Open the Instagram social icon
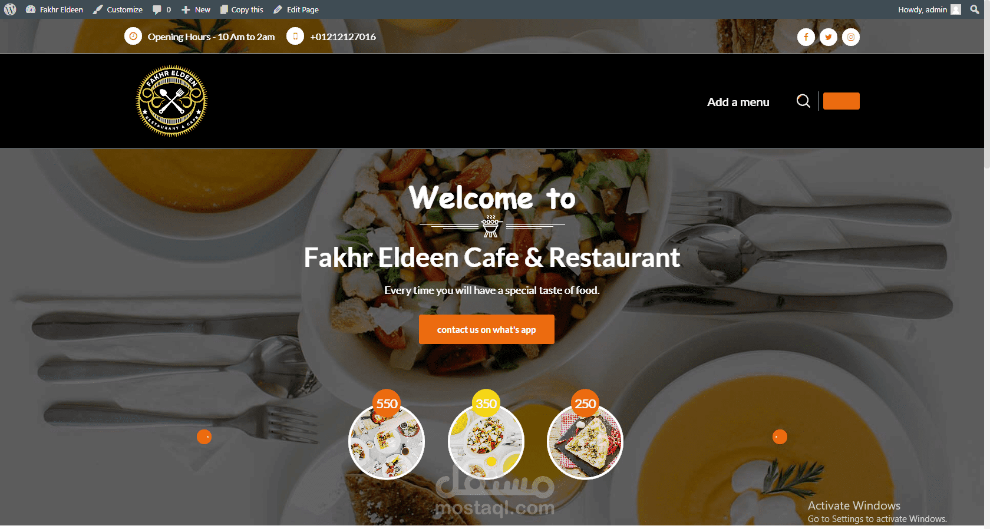 pyautogui.click(x=850, y=37)
